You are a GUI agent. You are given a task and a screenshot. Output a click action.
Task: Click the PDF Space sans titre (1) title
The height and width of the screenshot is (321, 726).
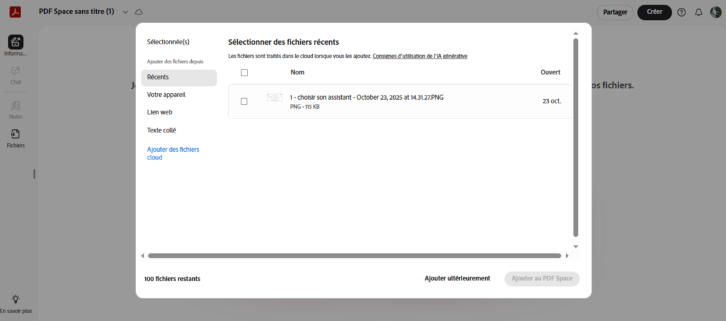click(x=76, y=12)
